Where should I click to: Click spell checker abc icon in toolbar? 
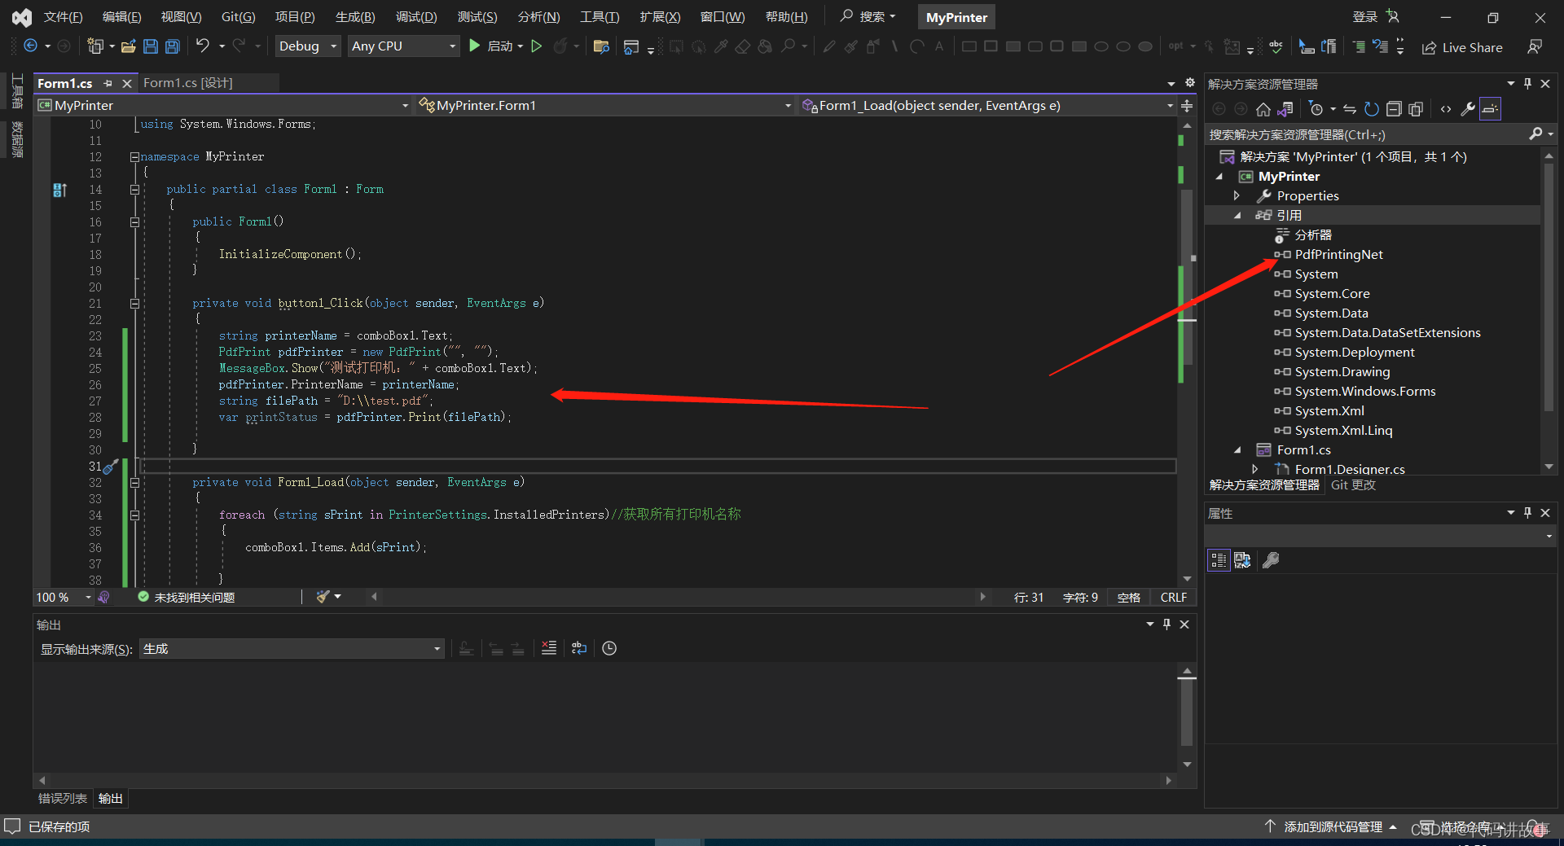click(1276, 46)
